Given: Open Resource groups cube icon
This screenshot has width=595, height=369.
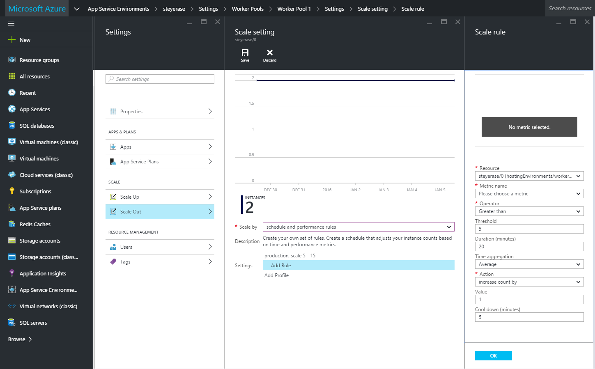Looking at the screenshot, I should pyautogui.click(x=12, y=60).
